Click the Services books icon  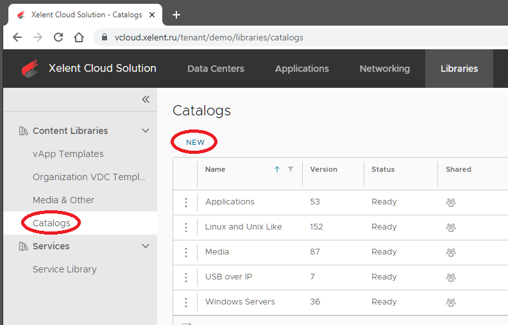click(x=23, y=246)
